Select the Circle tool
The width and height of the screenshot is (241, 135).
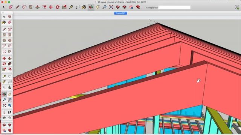pos(4,40)
